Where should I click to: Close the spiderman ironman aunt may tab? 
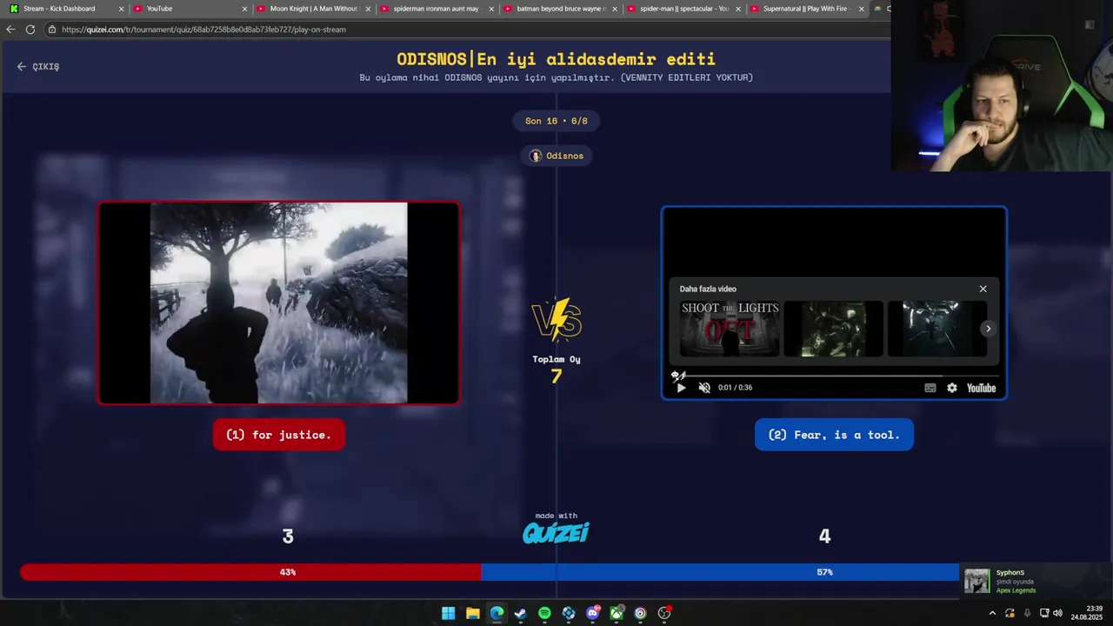pyautogui.click(x=492, y=9)
